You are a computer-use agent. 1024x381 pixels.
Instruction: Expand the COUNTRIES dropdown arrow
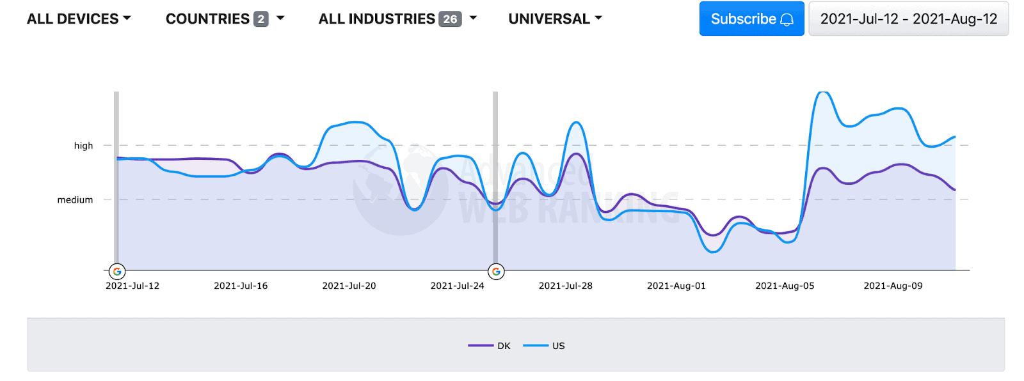click(x=280, y=19)
